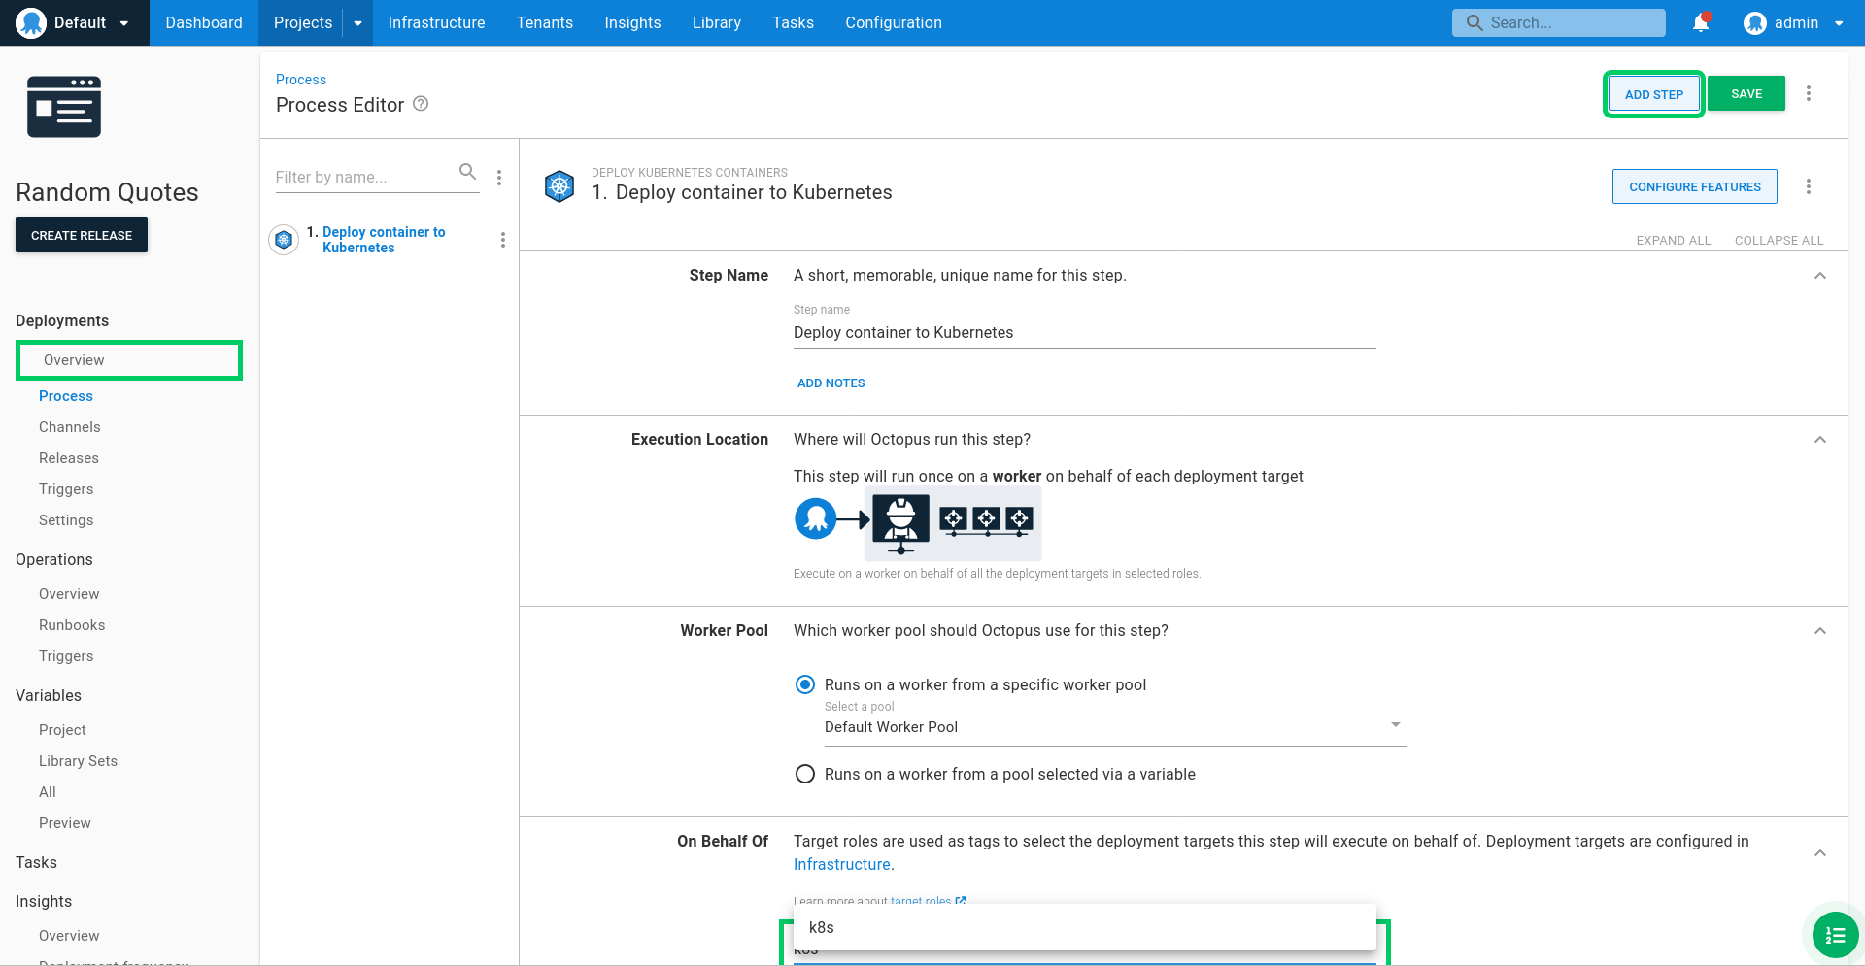1865x966 pixels.
Task: Click Expand All sections
Action: click(1674, 241)
